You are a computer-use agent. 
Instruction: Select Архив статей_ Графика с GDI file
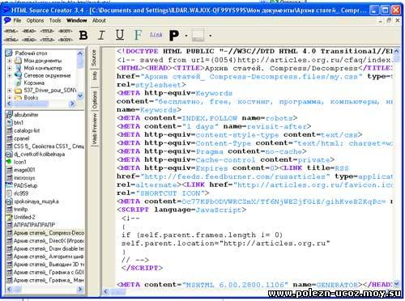click(49, 272)
